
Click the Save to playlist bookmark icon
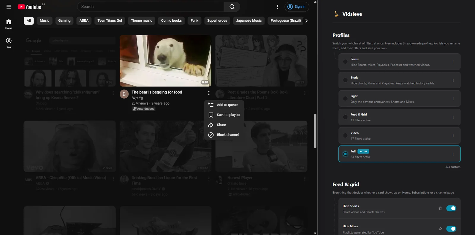211,115
